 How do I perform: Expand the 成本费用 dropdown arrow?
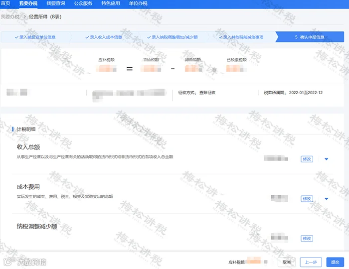coord(326,199)
